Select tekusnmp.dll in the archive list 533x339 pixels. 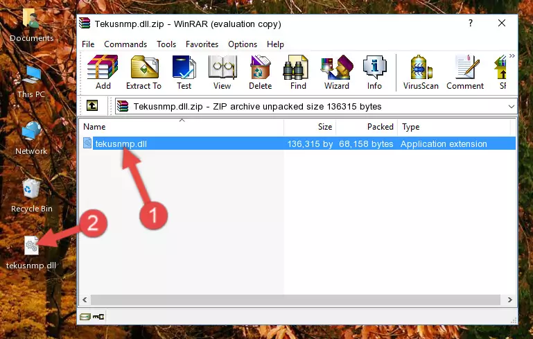coord(121,144)
